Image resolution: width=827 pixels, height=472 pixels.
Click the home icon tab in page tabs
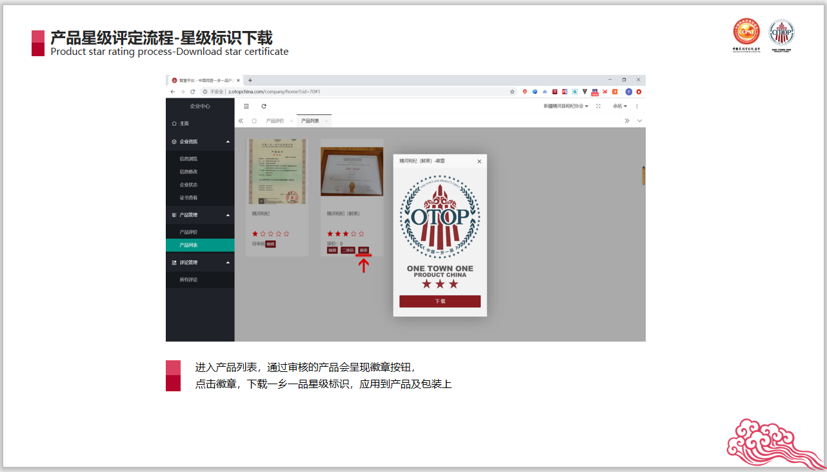coord(254,121)
